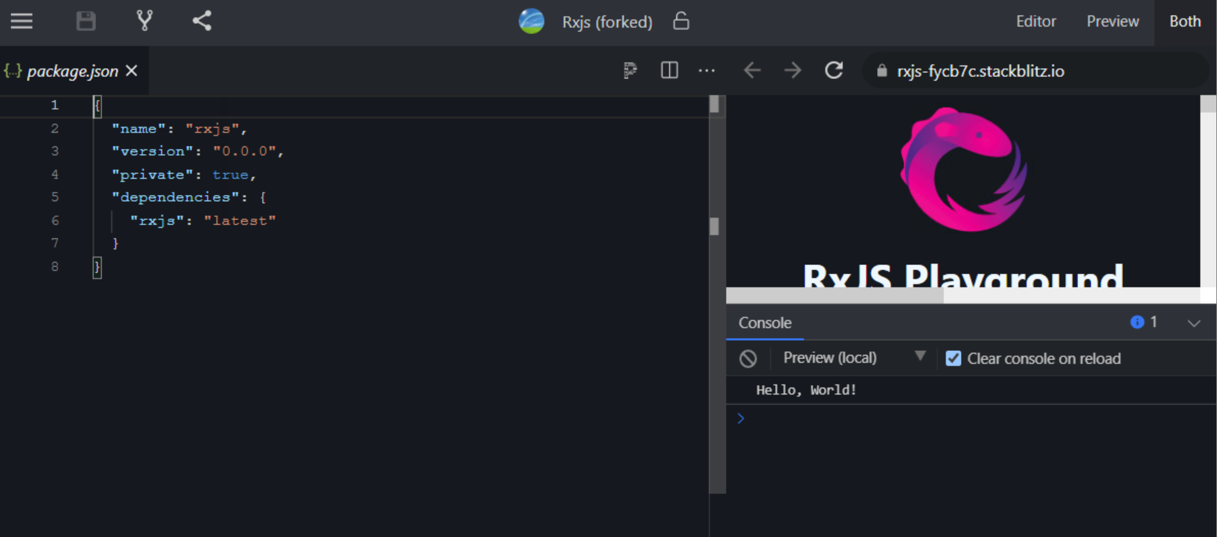Click the "0.0.0" version value
This screenshot has width=1217, height=537.
(244, 151)
